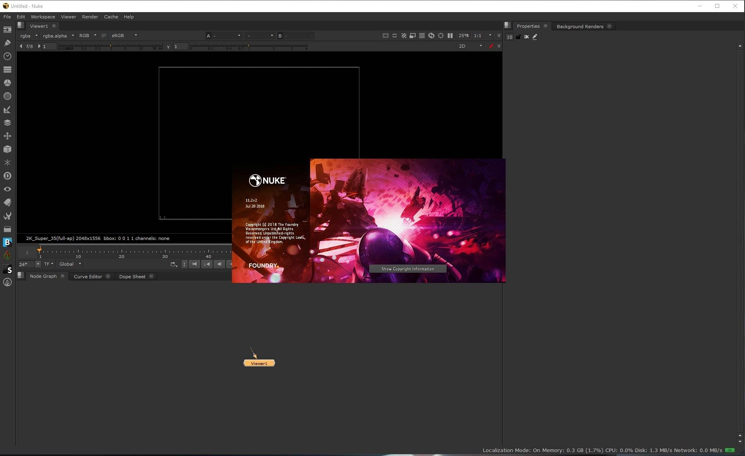Open the 3D nodes cube icon
The width and height of the screenshot is (745, 456).
pyautogui.click(x=7, y=149)
